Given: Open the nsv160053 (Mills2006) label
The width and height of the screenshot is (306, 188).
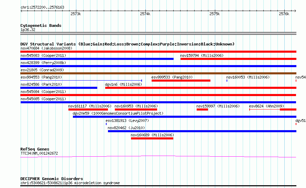Looking at the screenshot, I should (x=248, y=77).
